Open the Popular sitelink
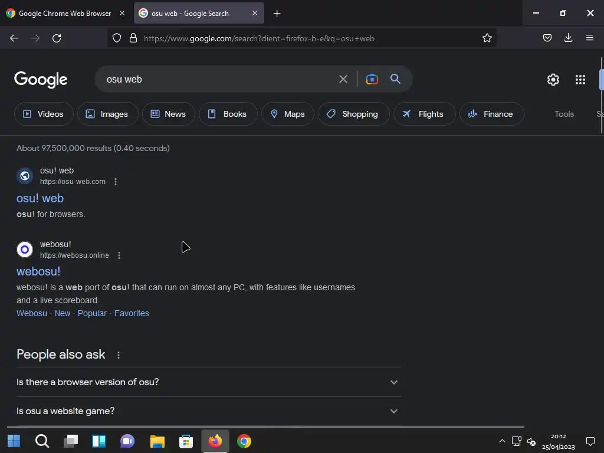604x453 pixels. 92,313
